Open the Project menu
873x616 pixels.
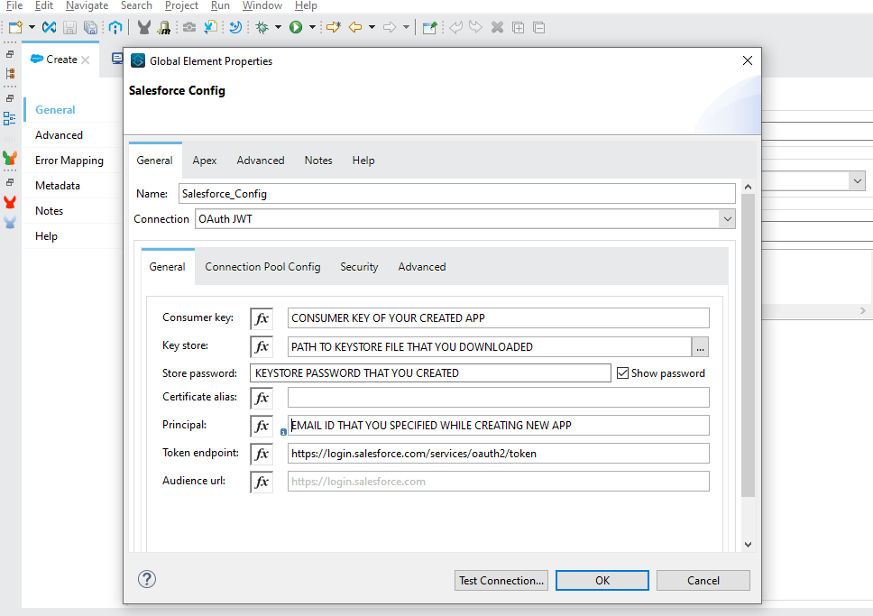coord(181,5)
